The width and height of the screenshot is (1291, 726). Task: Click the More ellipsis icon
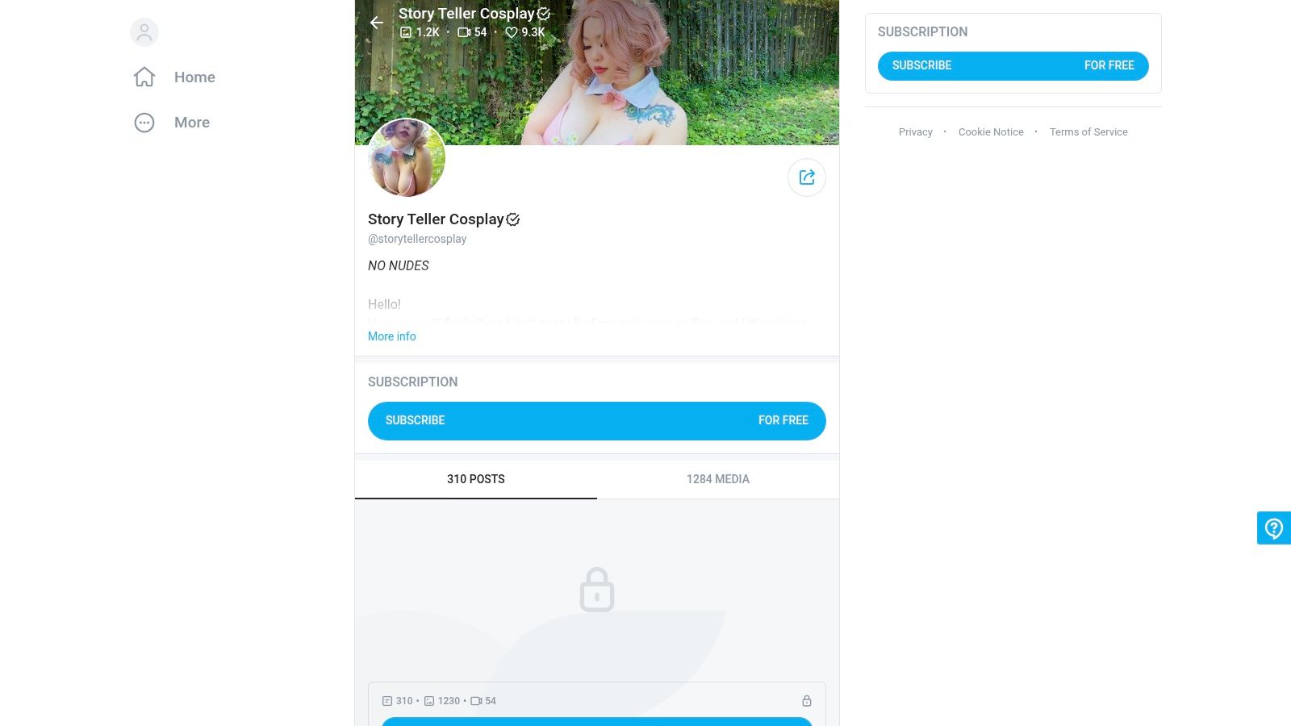pos(144,123)
